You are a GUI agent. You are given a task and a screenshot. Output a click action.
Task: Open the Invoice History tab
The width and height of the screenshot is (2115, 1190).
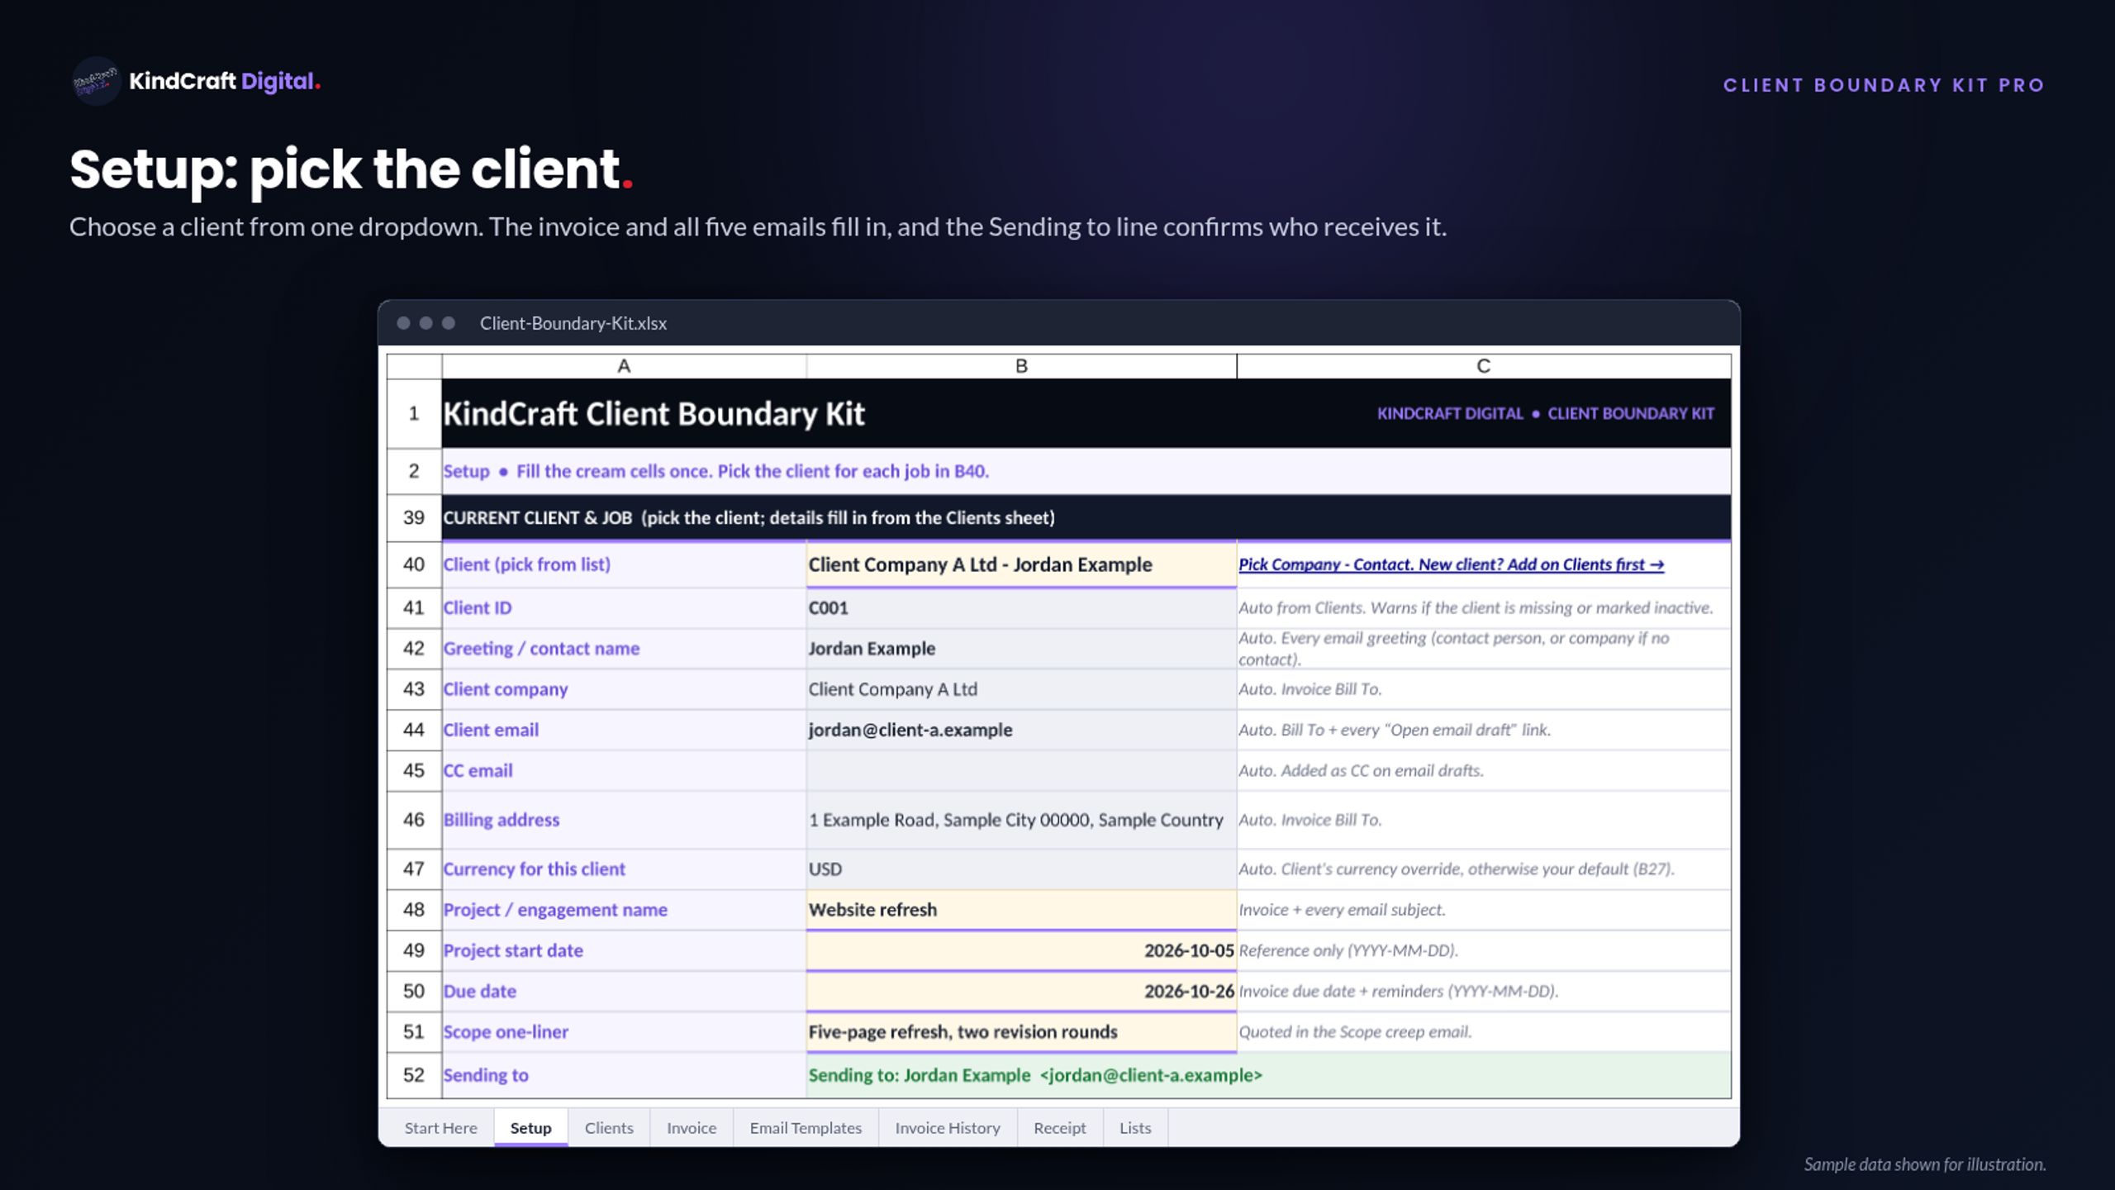tap(948, 1127)
